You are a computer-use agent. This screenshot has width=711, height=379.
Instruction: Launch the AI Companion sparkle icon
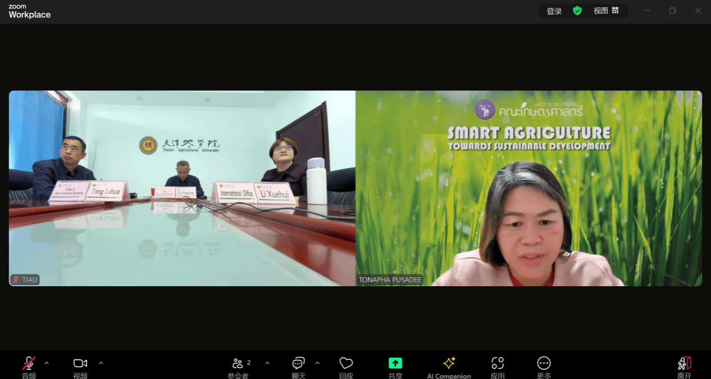[449, 363]
